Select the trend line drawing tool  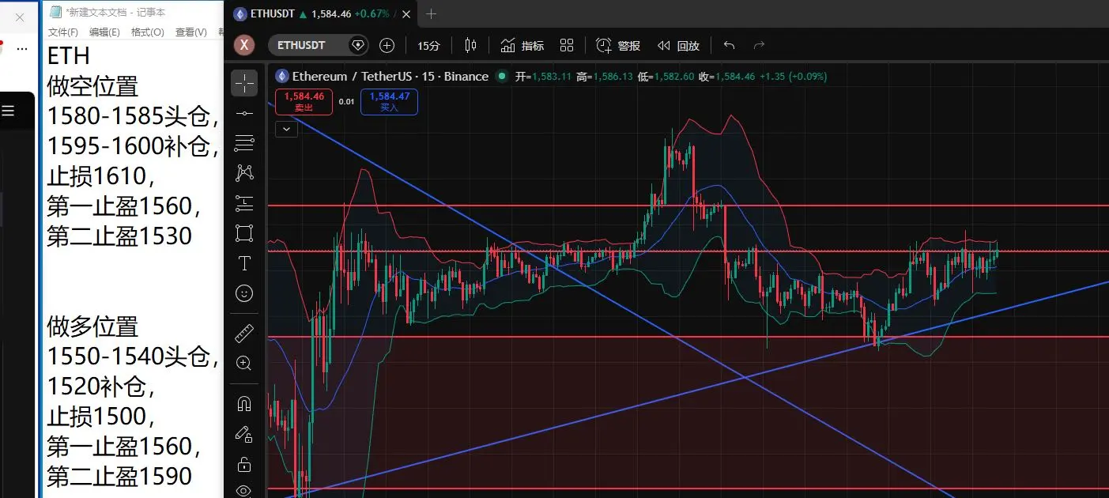pos(244,114)
